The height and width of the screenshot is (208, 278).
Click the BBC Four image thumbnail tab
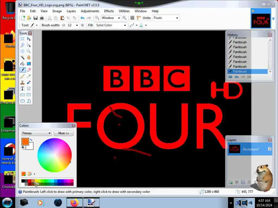click(x=261, y=18)
